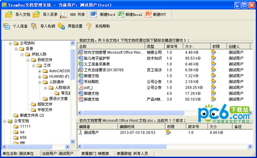Viewport: 257px width, 158px height.
Task: Click the editor user icon beside 测试用户 in version list
Action: point(81,132)
